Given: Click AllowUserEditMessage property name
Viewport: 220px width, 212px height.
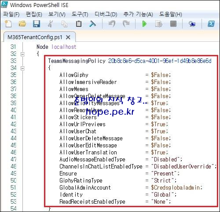Looking at the screenshot, I should (88, 145).
